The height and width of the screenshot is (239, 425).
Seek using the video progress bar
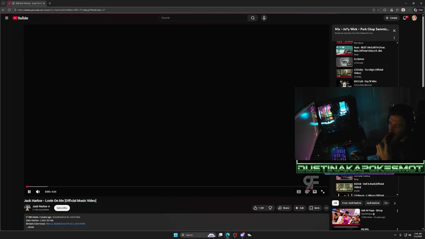tap(176, 187)
